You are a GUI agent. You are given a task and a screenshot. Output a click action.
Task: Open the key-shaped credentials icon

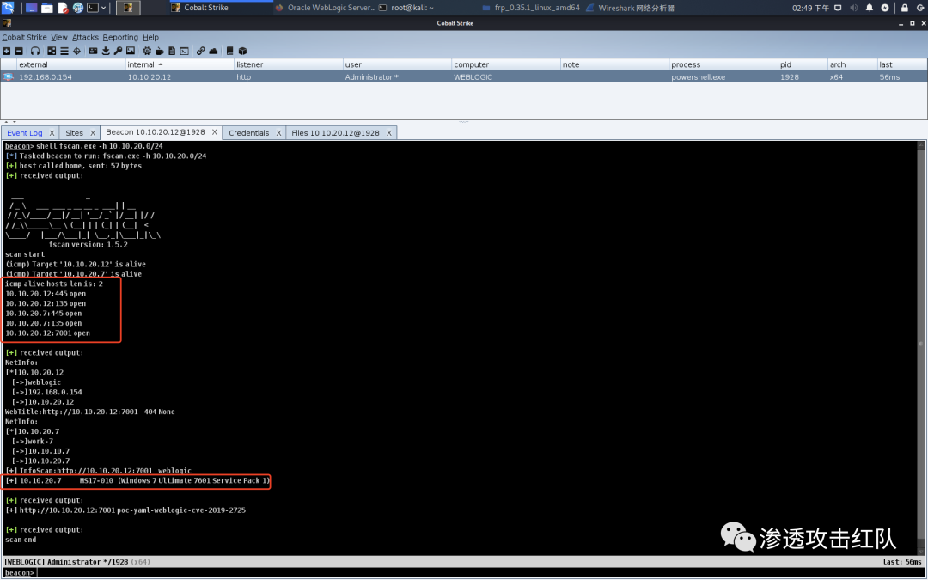tap(118, 51)
